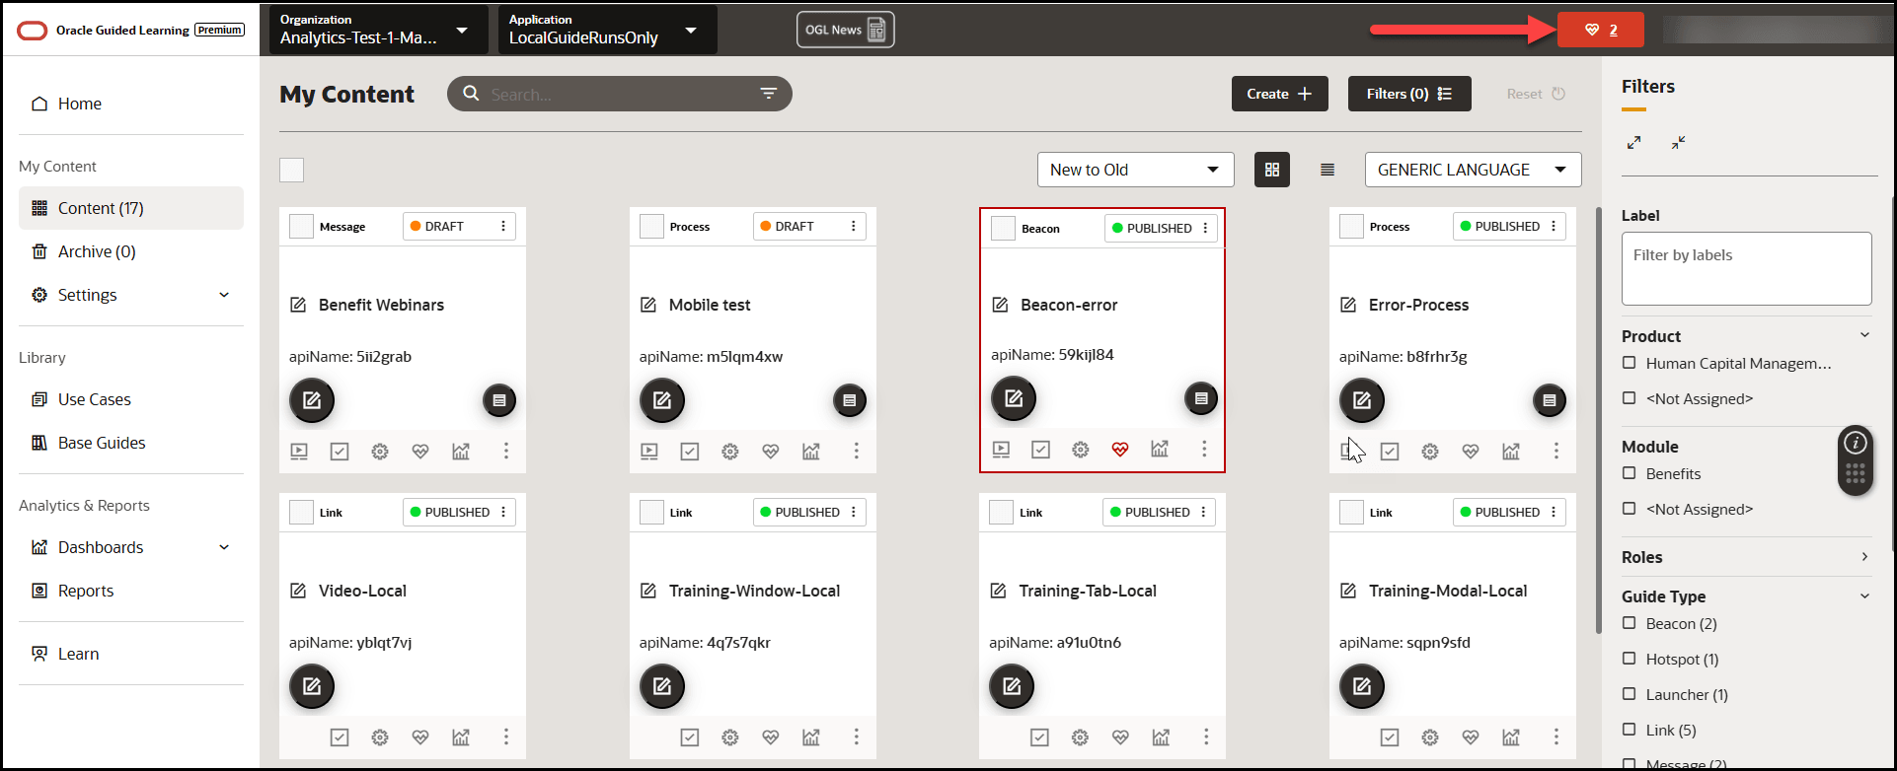1897x771 pixels.
Task: Select Content (17) in sidebar
Action: [131, 208]
